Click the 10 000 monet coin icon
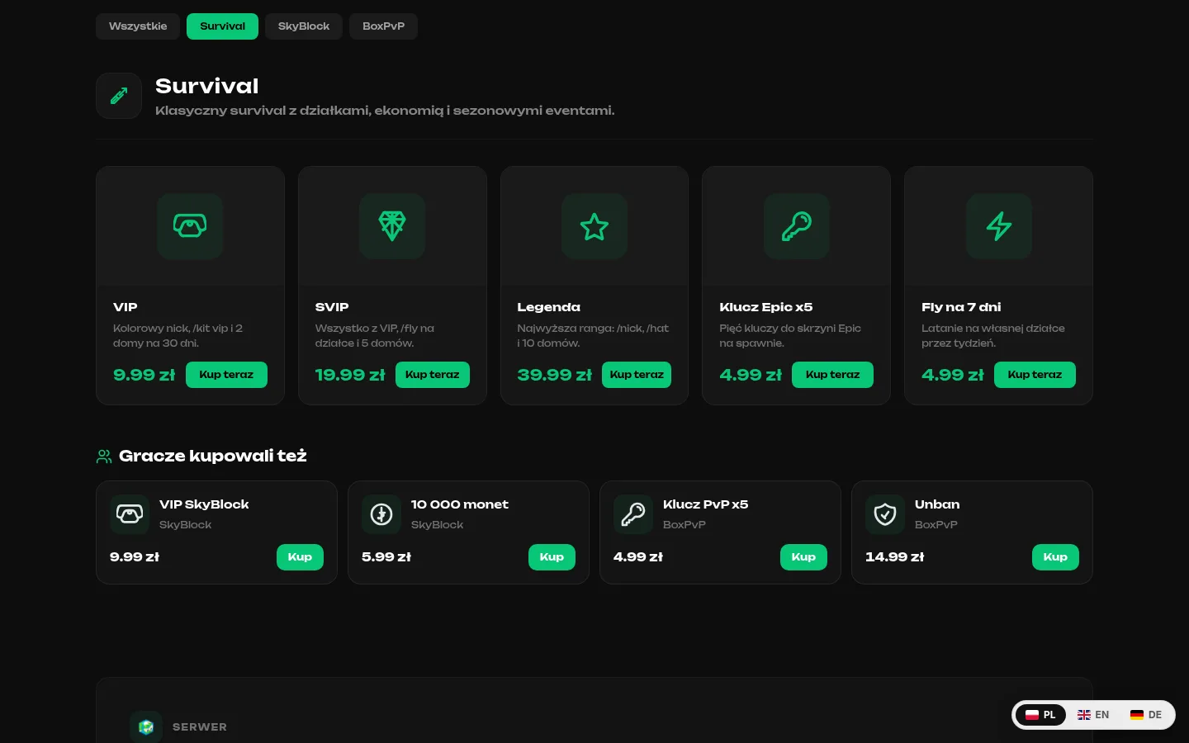 [x=381, y=514]
